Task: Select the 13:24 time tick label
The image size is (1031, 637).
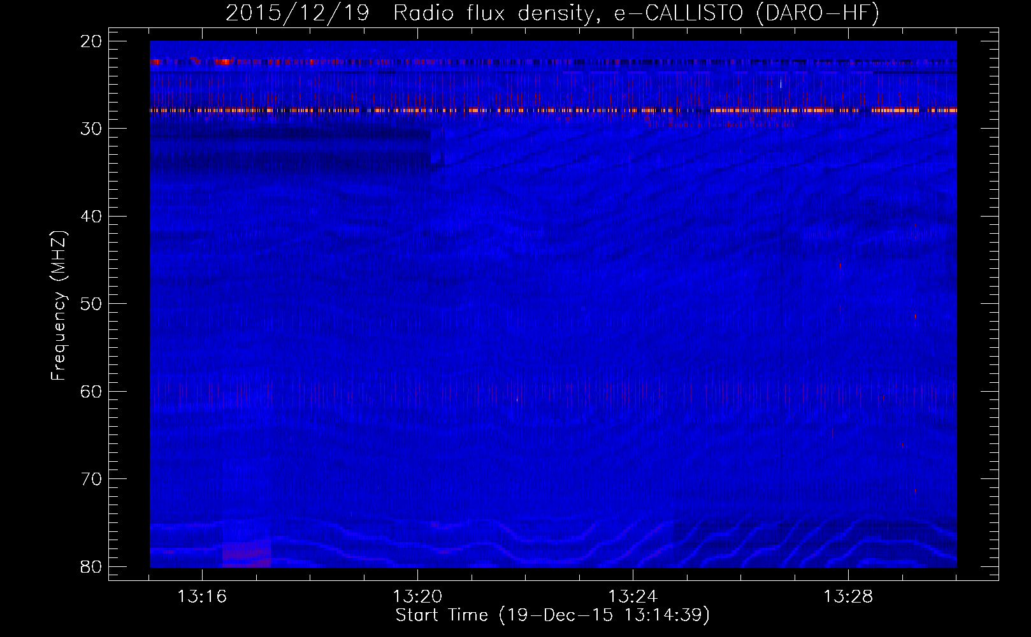Action: [633, 597]
